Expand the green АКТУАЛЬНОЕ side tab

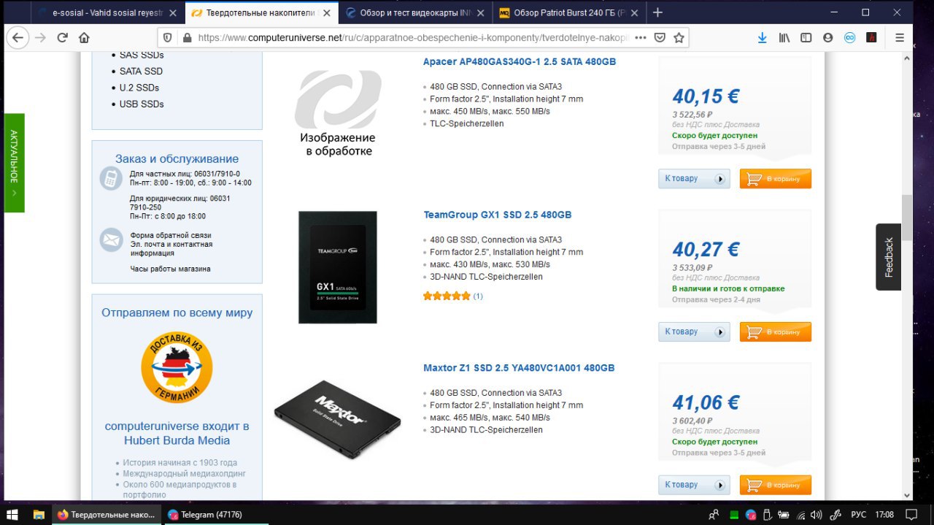pyautogui.click(x=14, y=163)
